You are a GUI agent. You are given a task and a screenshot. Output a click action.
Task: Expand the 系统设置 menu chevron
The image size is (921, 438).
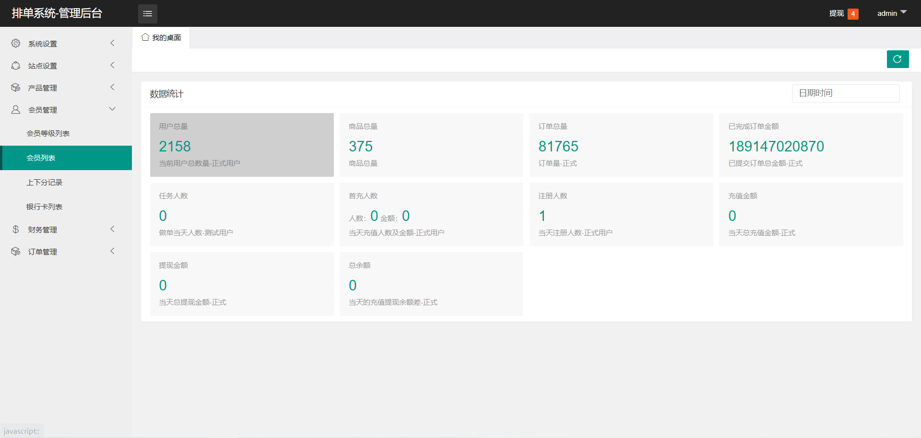pyautogui.click(x=112, y=43)
